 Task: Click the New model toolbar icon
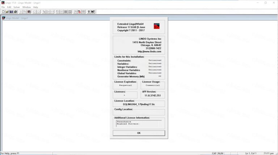click(x=3, y=12)
